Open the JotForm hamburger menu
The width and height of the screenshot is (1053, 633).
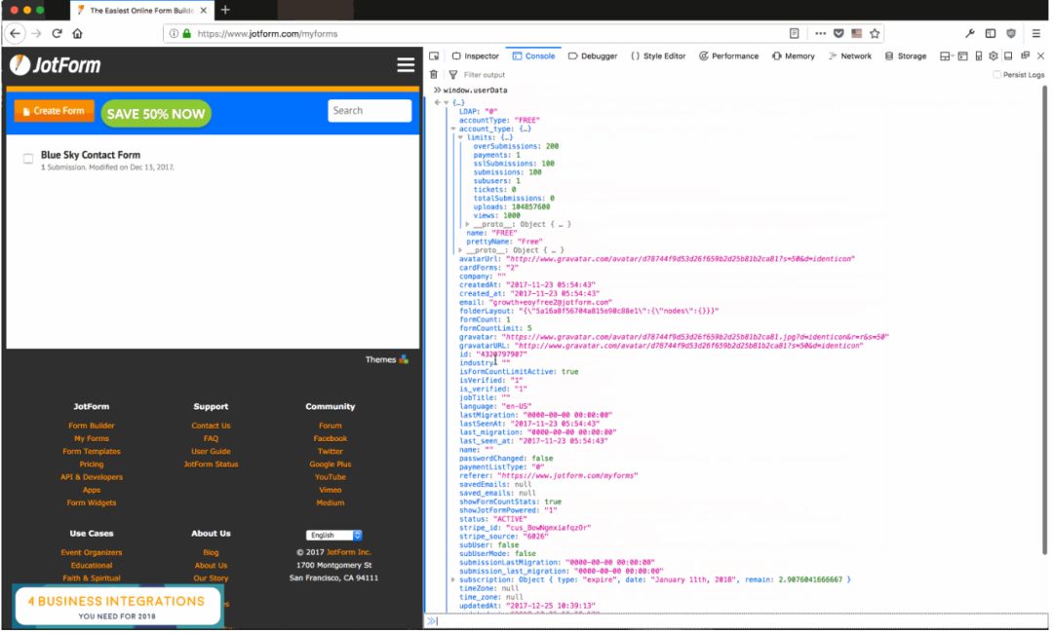[x=406, y=65]
